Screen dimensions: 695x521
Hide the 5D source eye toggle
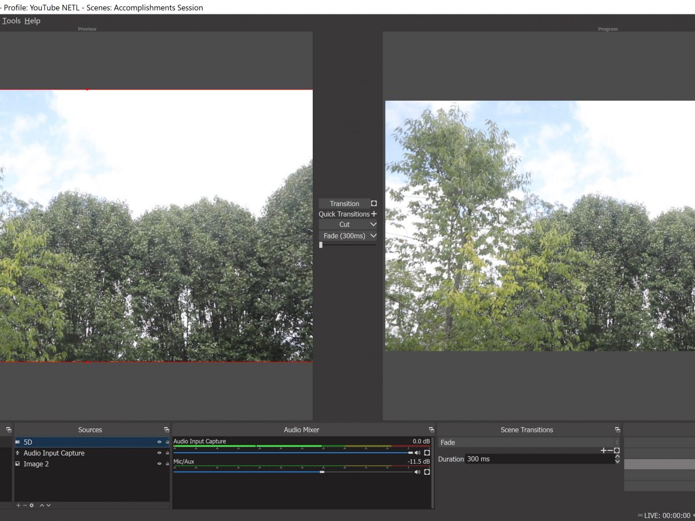click(159, 442)
